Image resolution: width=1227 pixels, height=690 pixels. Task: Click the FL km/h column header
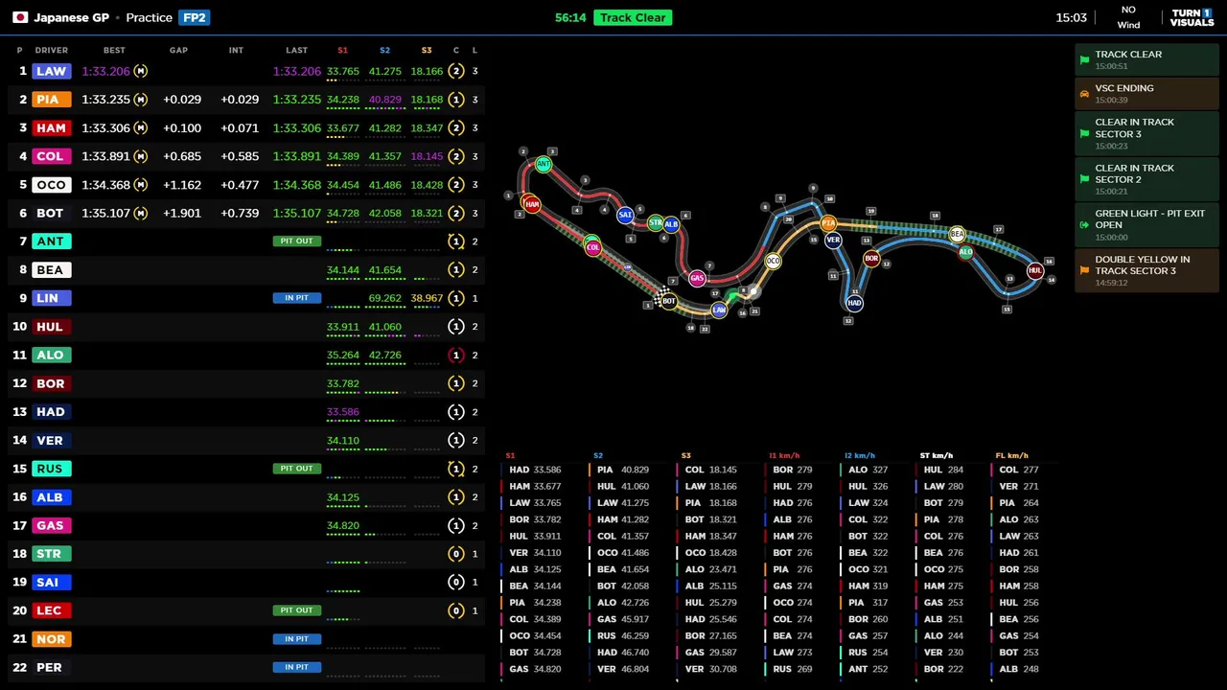[1012, 456]
